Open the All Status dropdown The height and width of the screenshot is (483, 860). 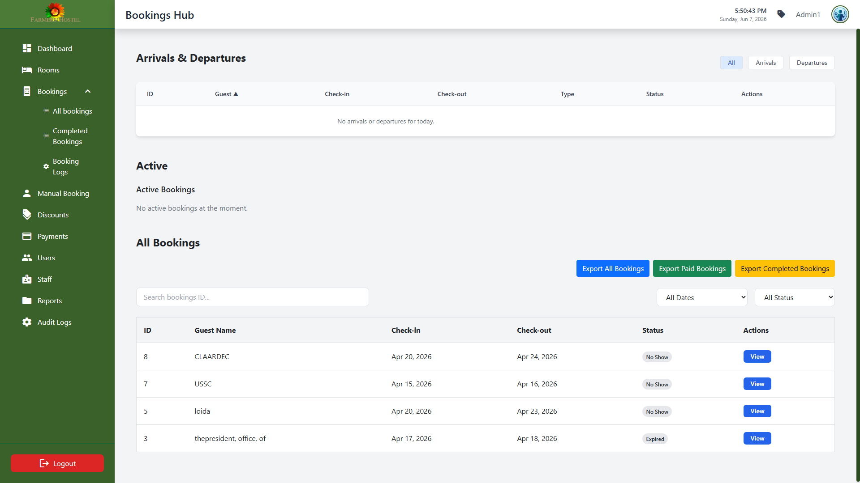coord(795,297)
